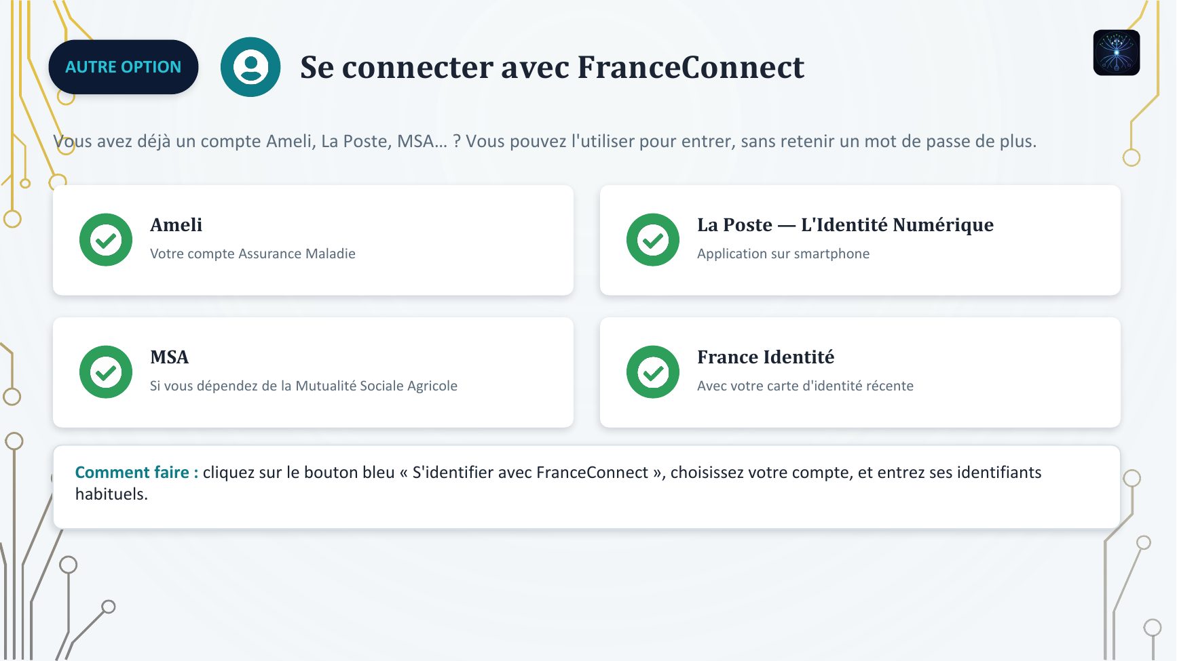The height and width of the screenshot is (661, 1177).
Task: Click "Avec votre carte d'identité récente" text
Action: pyautogui.click(x=805, y=386)
